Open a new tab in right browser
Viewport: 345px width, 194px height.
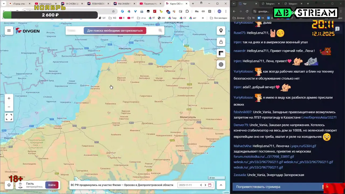(308, 4)
